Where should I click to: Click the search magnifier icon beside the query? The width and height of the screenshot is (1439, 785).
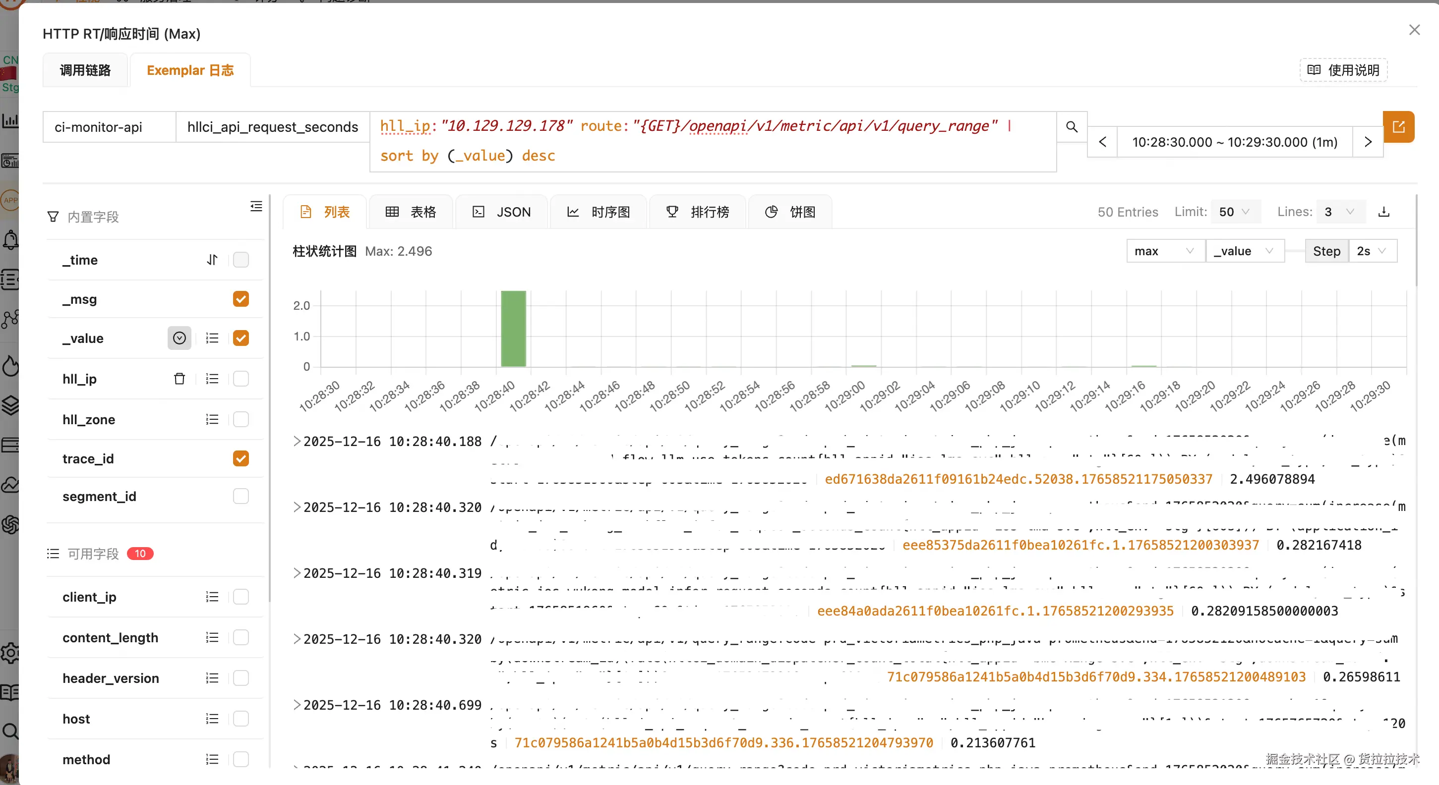click(1071, 127)
